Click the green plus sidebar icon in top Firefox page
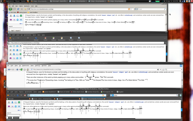This screenshot has height=121, width=193. coord(21,16)
